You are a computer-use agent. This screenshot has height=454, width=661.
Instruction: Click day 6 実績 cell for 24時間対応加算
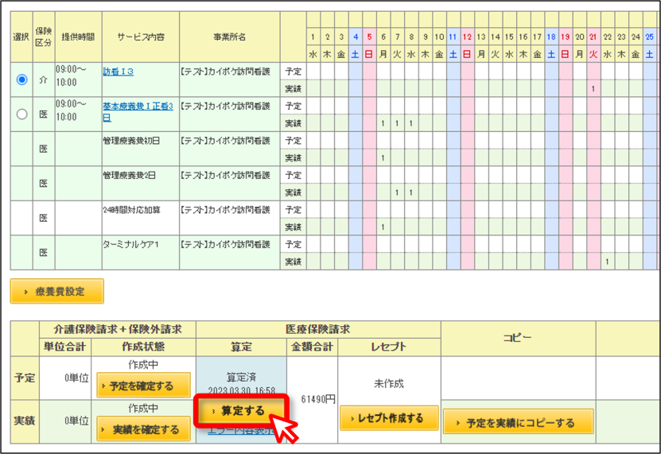(x=383, y=227)
